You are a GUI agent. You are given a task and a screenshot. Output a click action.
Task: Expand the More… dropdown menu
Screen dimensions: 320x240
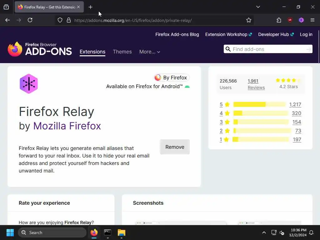click(150, 52)
